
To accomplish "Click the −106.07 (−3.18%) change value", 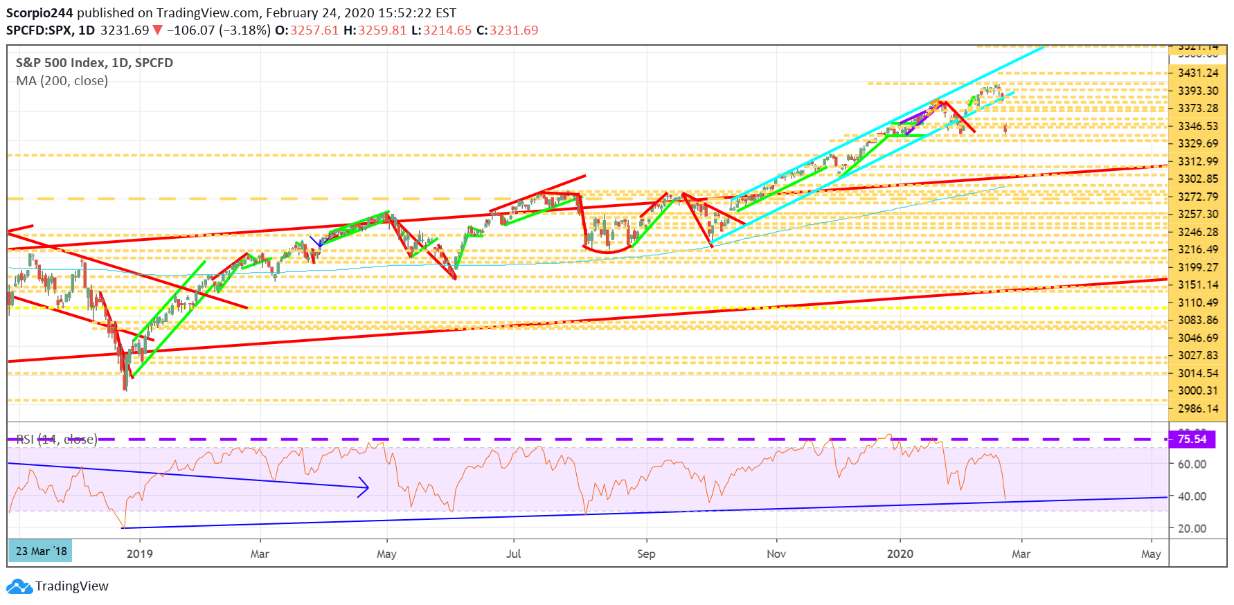I will [219, 30].
